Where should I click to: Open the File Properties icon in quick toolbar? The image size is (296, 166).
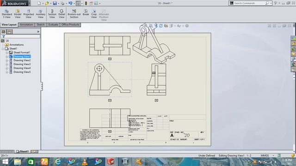click(x=91, y=3)
